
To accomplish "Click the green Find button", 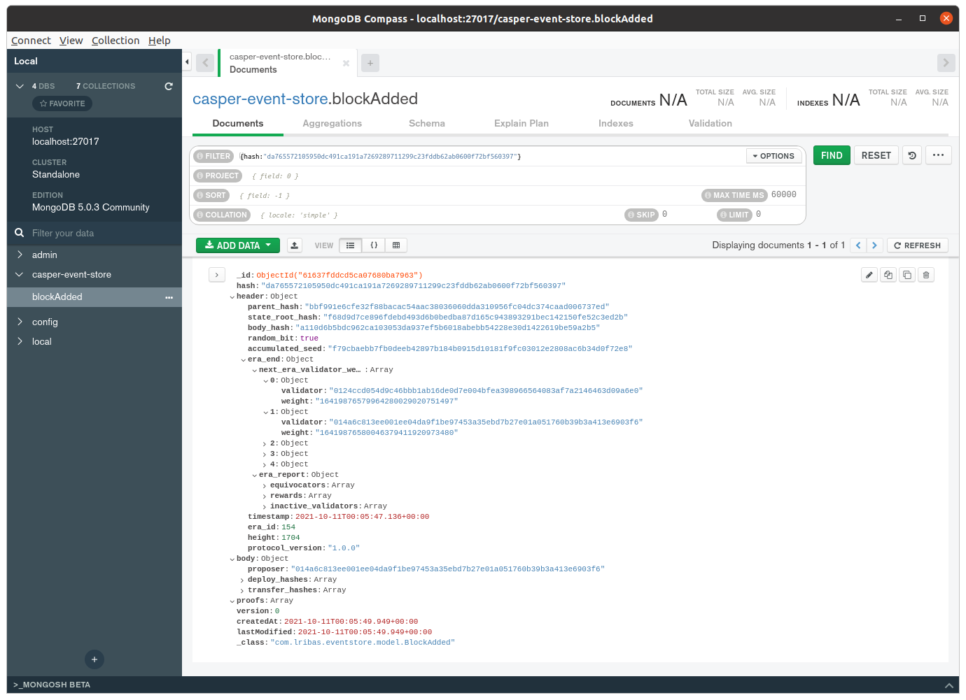I will click(x=832, y=155).
